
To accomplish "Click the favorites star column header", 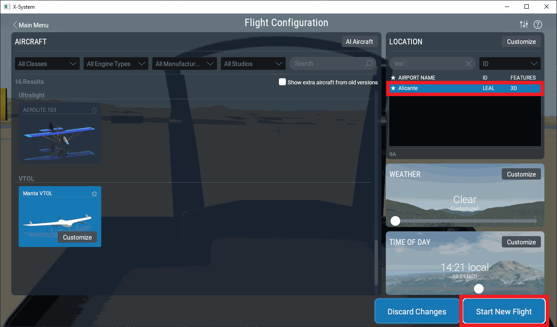I will pos(393,78).
